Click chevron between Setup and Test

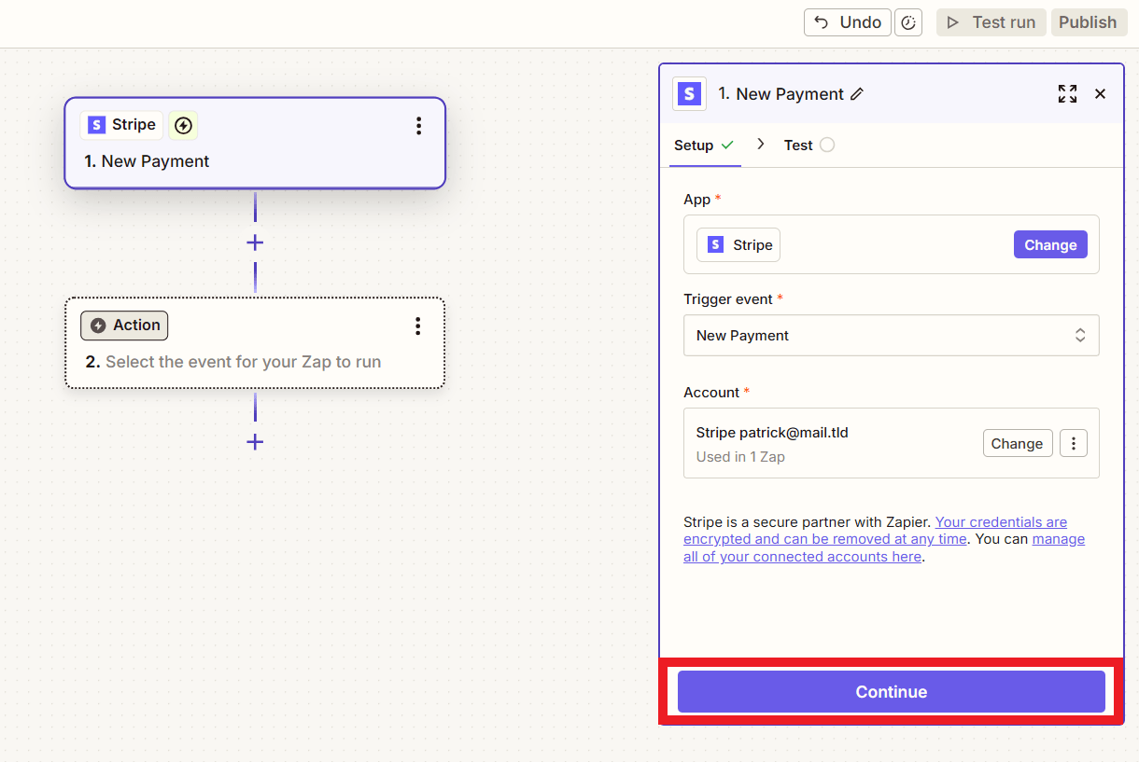[x=761, y=145]
